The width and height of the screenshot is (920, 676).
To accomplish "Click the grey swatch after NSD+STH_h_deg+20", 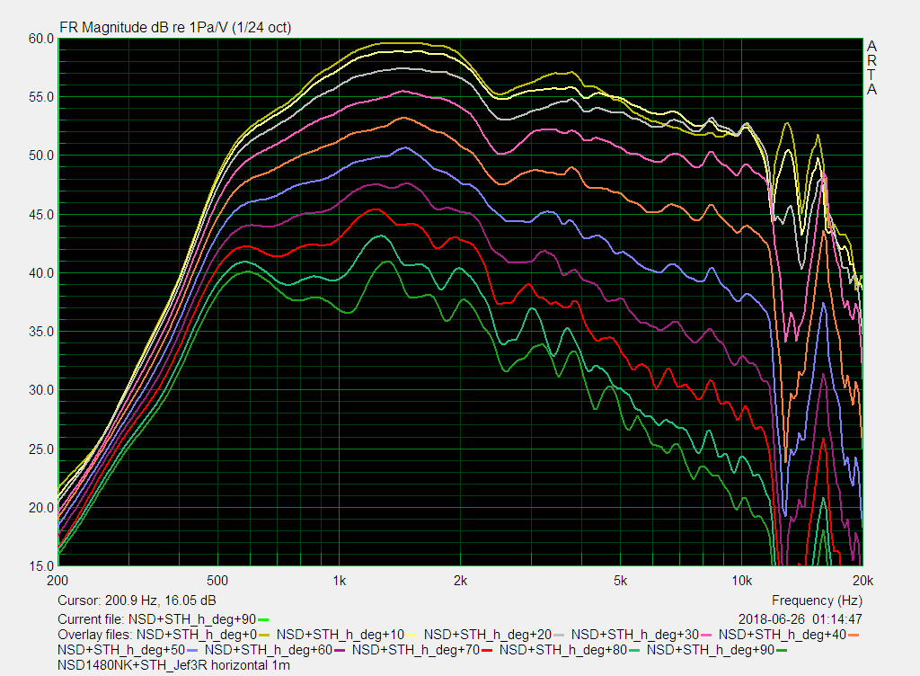I will click(559, 635).
